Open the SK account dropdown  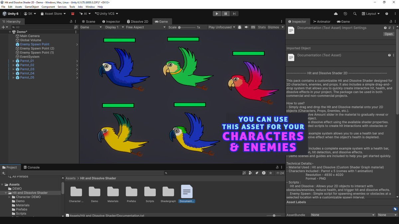30,14
